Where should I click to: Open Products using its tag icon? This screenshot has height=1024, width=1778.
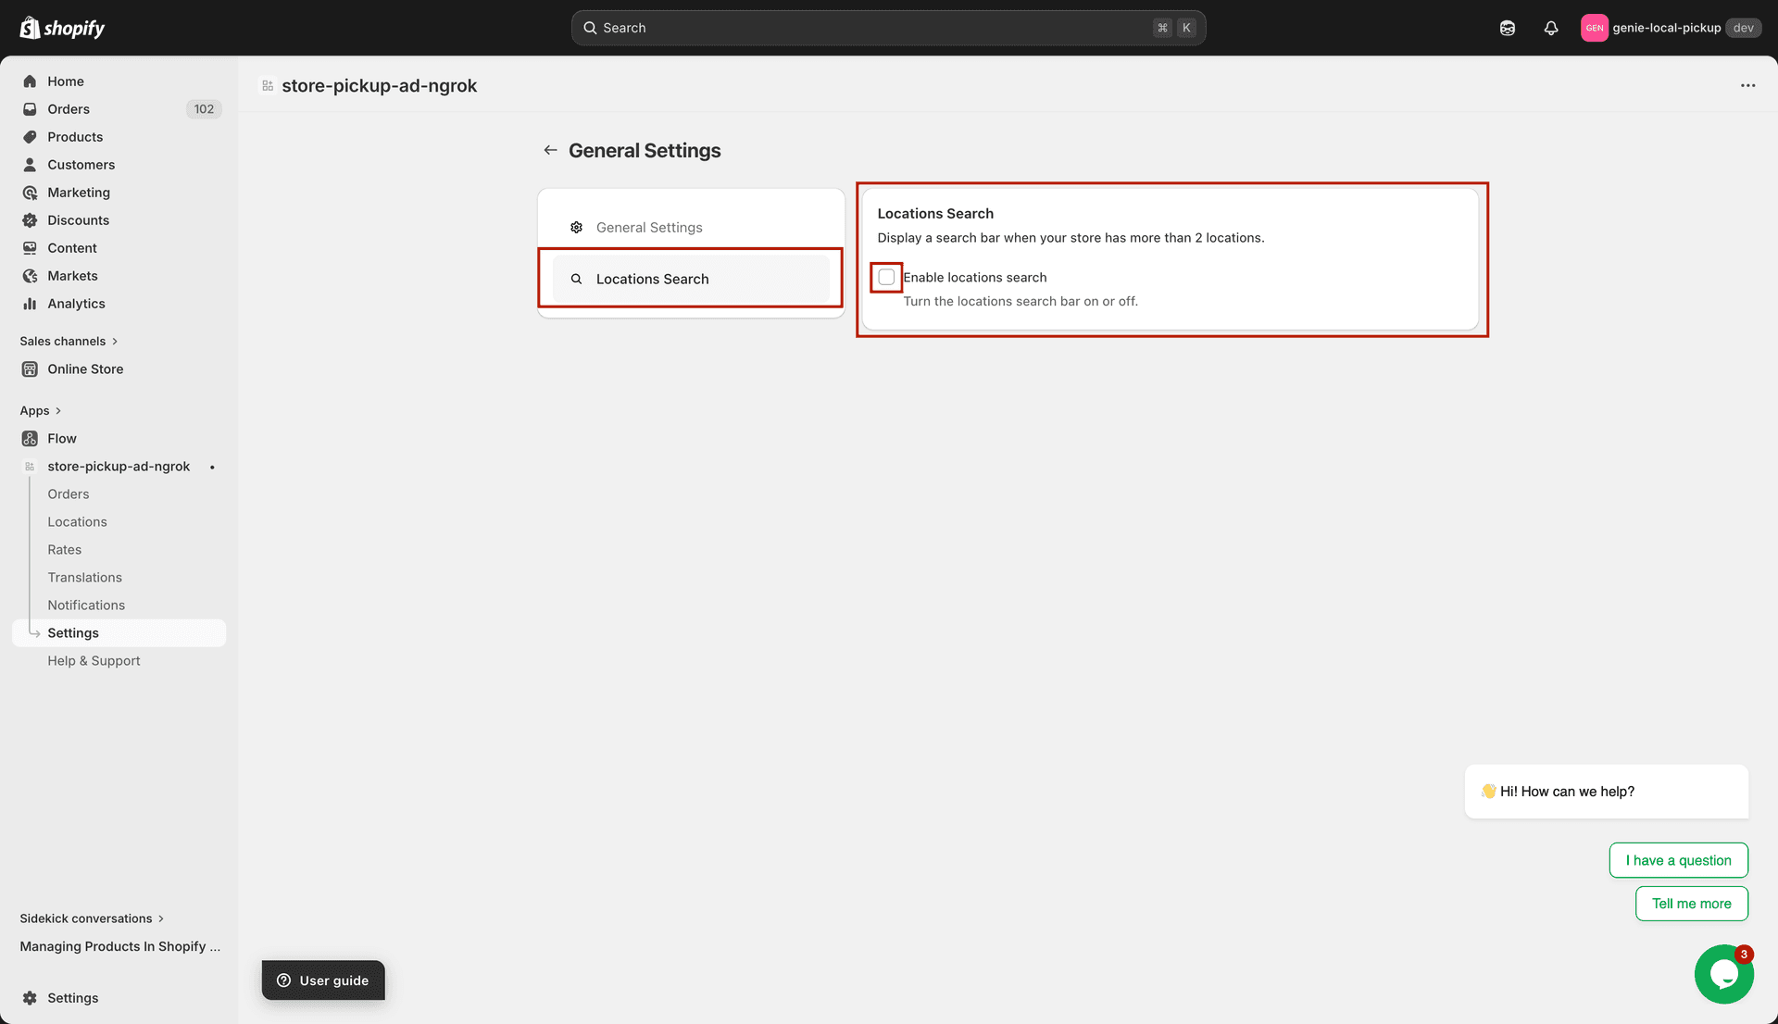[31, 136]
